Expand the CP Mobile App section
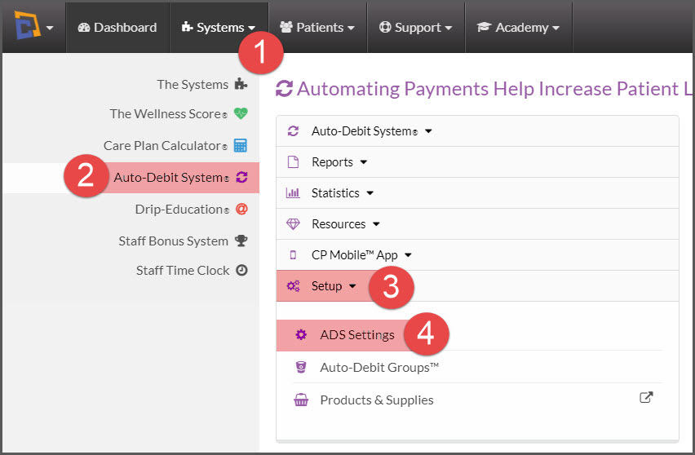The width and height of the screenshot is (695, 455). click(477, 255)
